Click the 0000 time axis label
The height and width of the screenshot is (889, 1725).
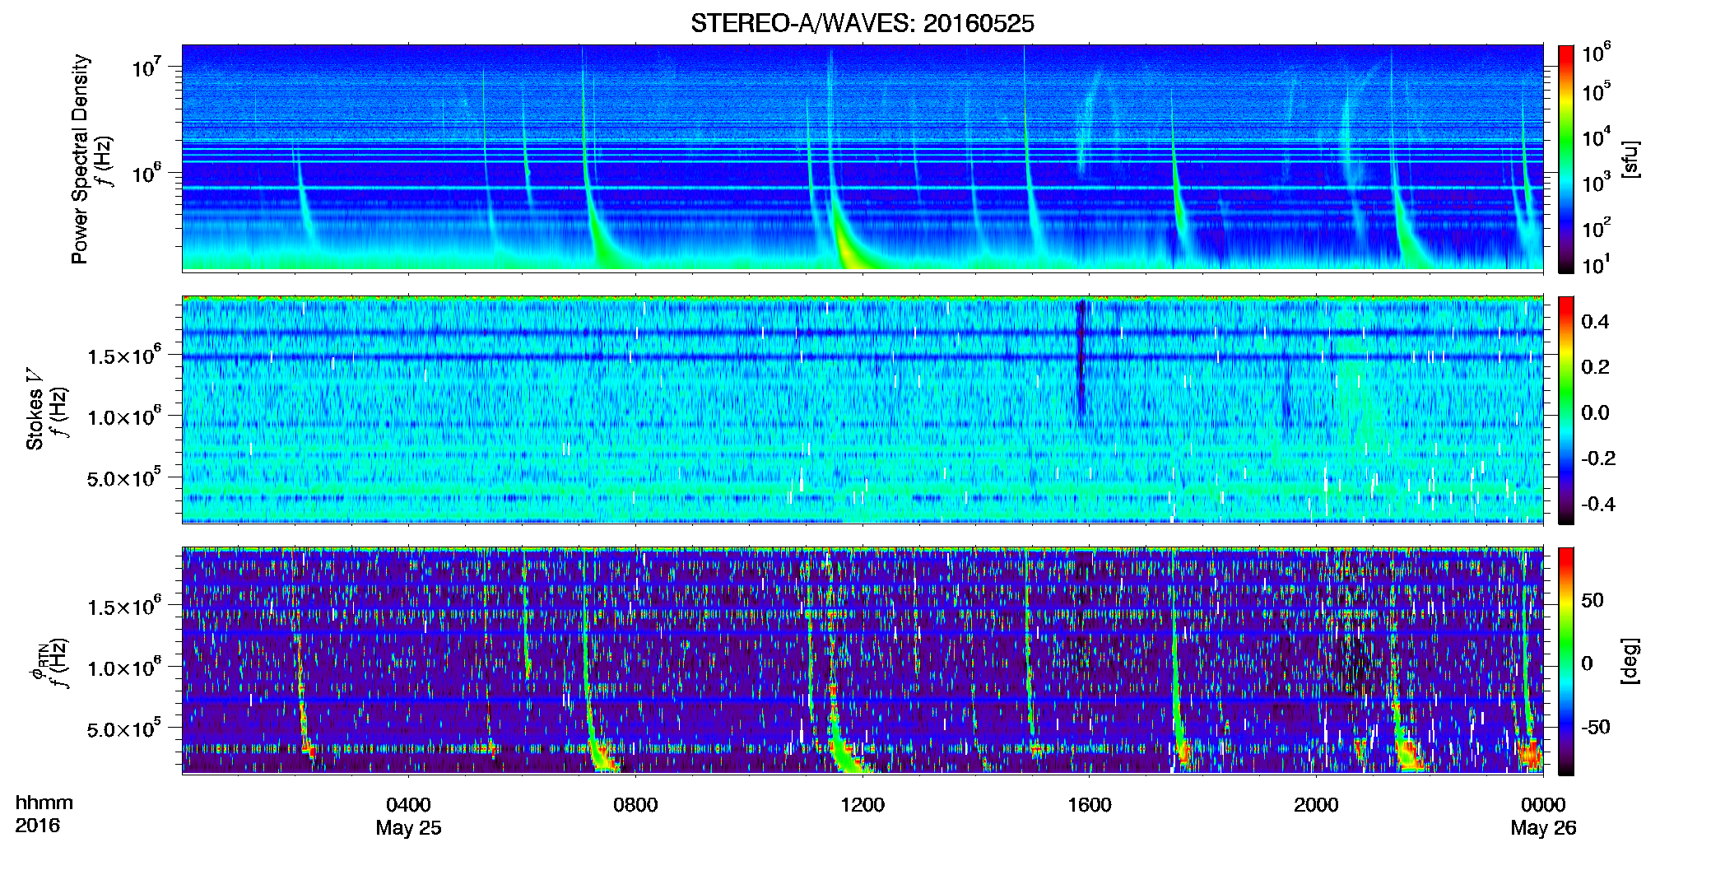pyautogui.click(x=1543, y=805)
